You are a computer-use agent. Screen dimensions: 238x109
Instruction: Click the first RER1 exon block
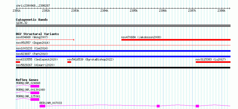tap(42, 106)
